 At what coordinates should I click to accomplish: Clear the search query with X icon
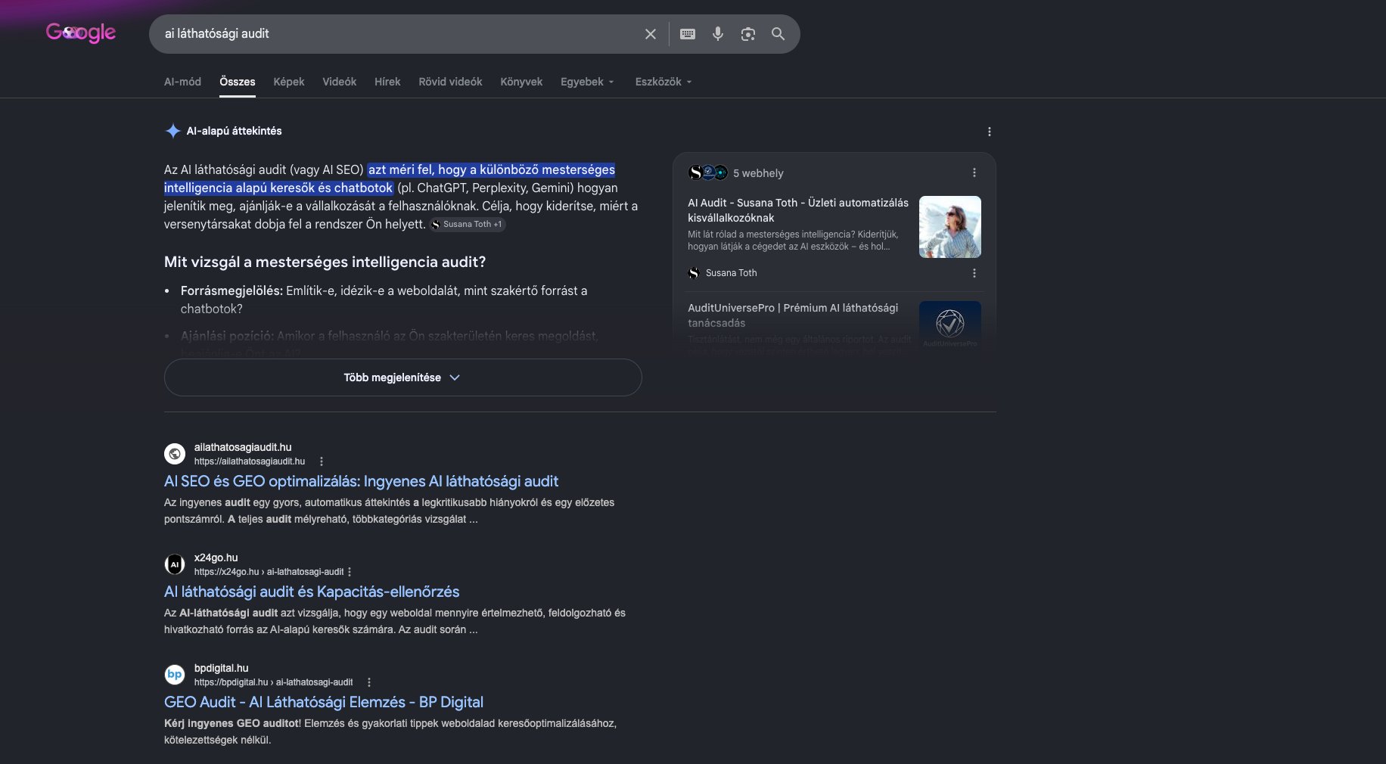tap(651, 34)
